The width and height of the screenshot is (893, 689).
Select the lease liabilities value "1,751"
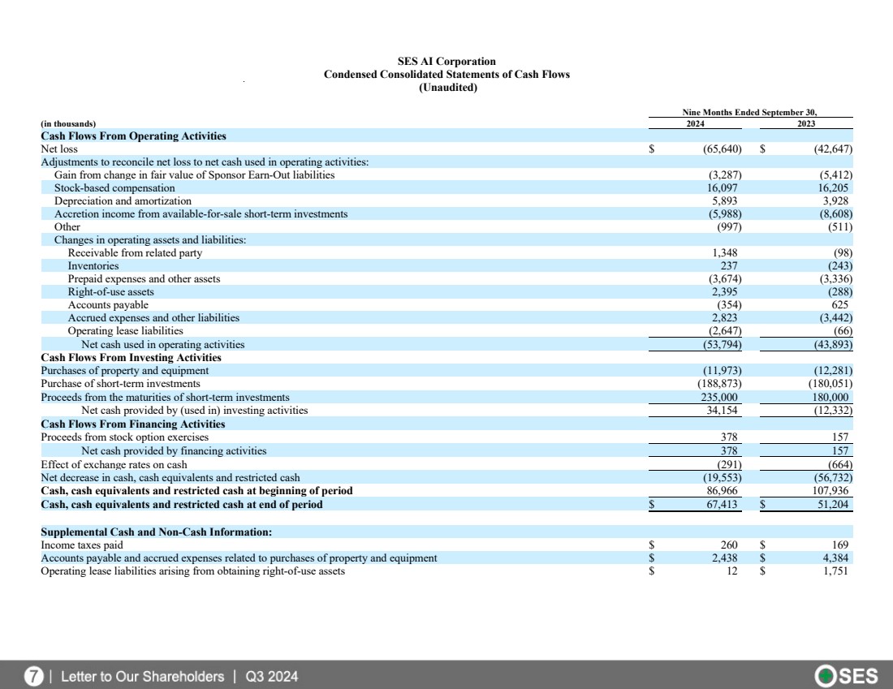[835, 571]
